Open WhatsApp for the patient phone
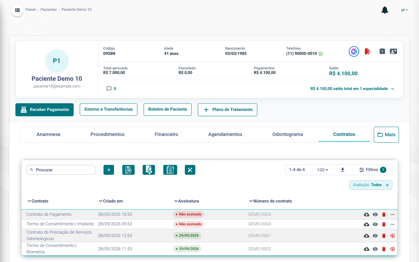 [321, 54]
